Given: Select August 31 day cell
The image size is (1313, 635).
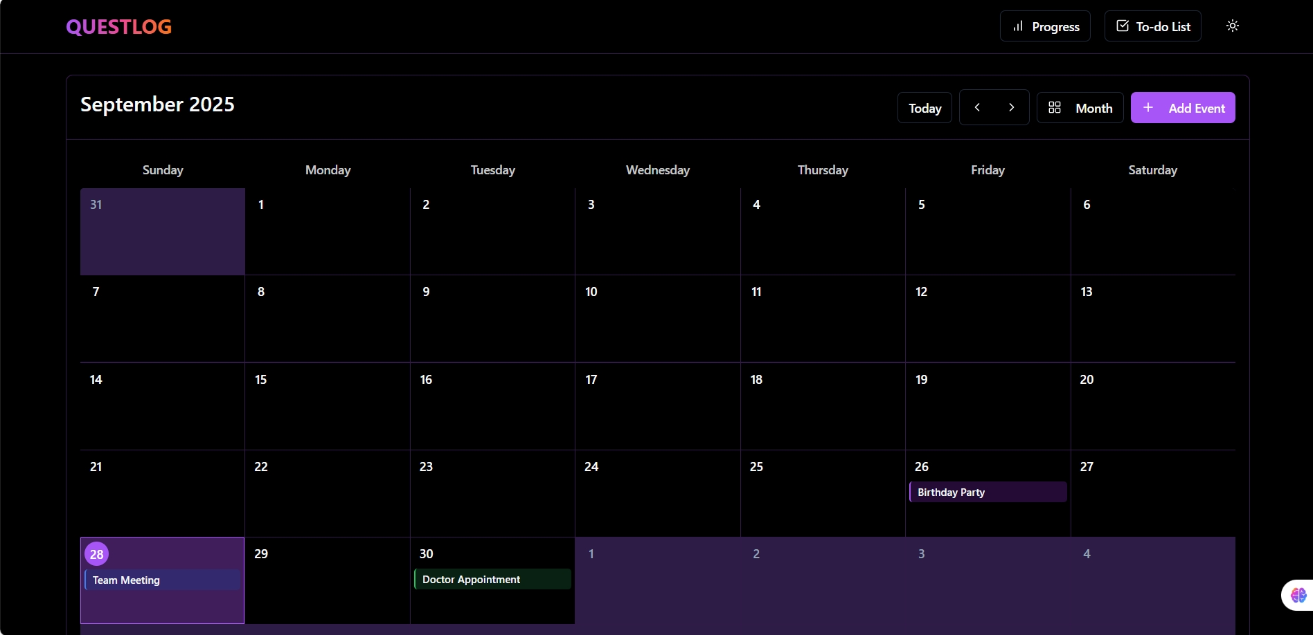Looking at the screenshot, I should click(x=162, y=232).
